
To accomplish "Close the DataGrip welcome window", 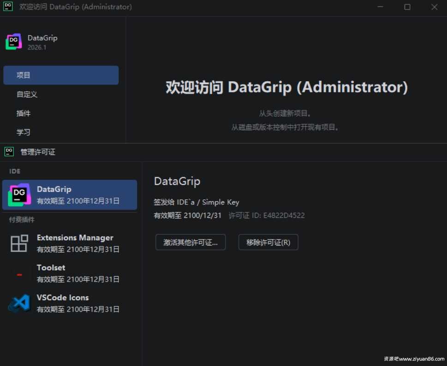I will click(x=434, y=7).
